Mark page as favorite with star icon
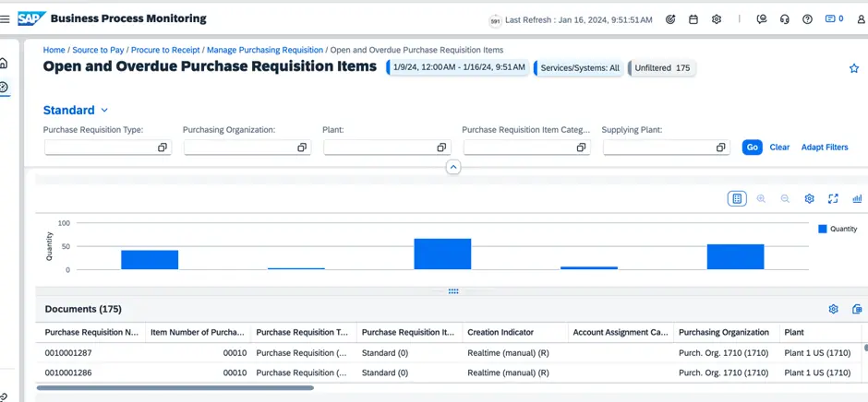The width and height of the screenshot is (868, 402). tap(853, 68)
